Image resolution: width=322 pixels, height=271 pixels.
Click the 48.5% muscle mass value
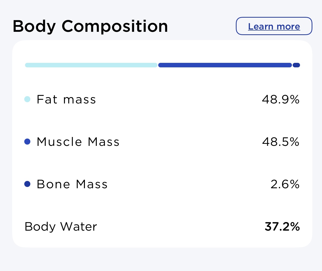(281, 142)
